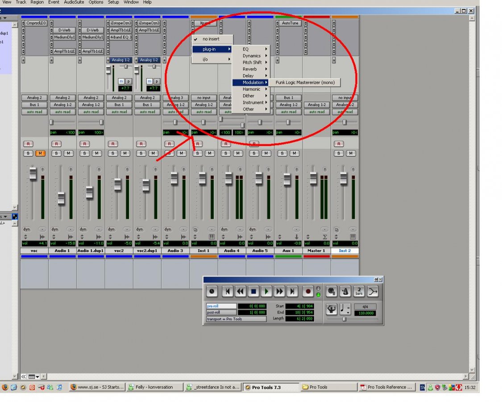
Task: Mute the Audio 3 track
Action: pos(181,153)
